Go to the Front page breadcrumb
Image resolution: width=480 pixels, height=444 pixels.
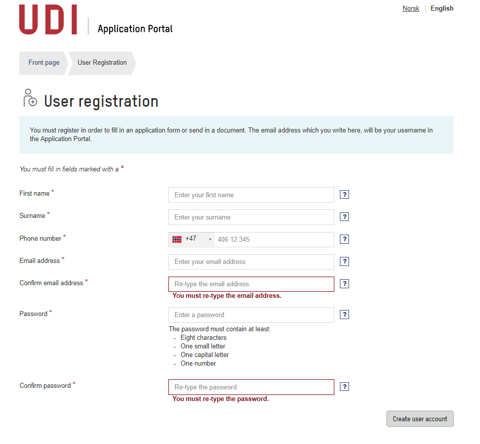point(43,63)
